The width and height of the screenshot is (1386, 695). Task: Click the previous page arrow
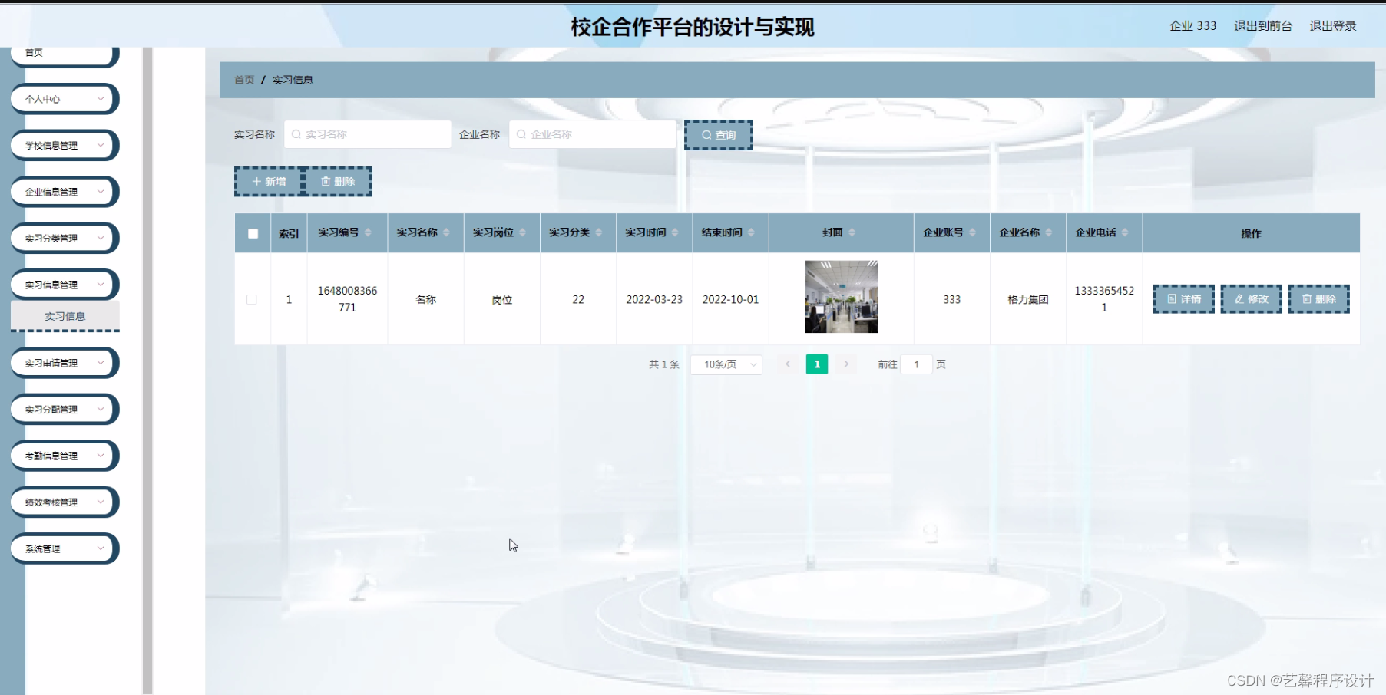pos(787,364)
